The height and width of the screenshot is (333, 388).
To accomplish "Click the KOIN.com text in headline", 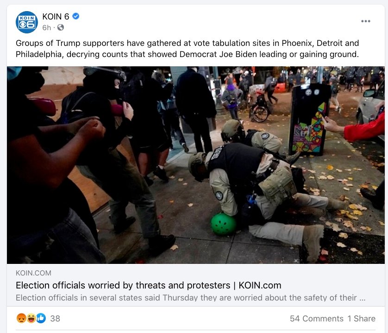I will 260,285.
